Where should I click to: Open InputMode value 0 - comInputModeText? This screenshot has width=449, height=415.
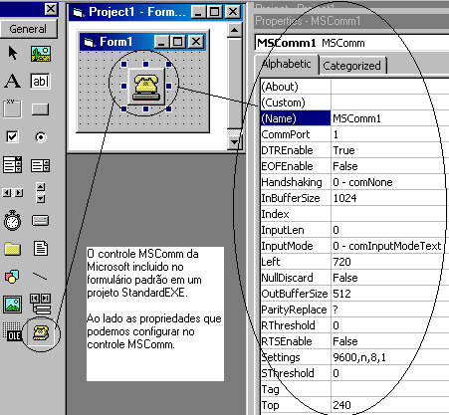coord(390,246)
